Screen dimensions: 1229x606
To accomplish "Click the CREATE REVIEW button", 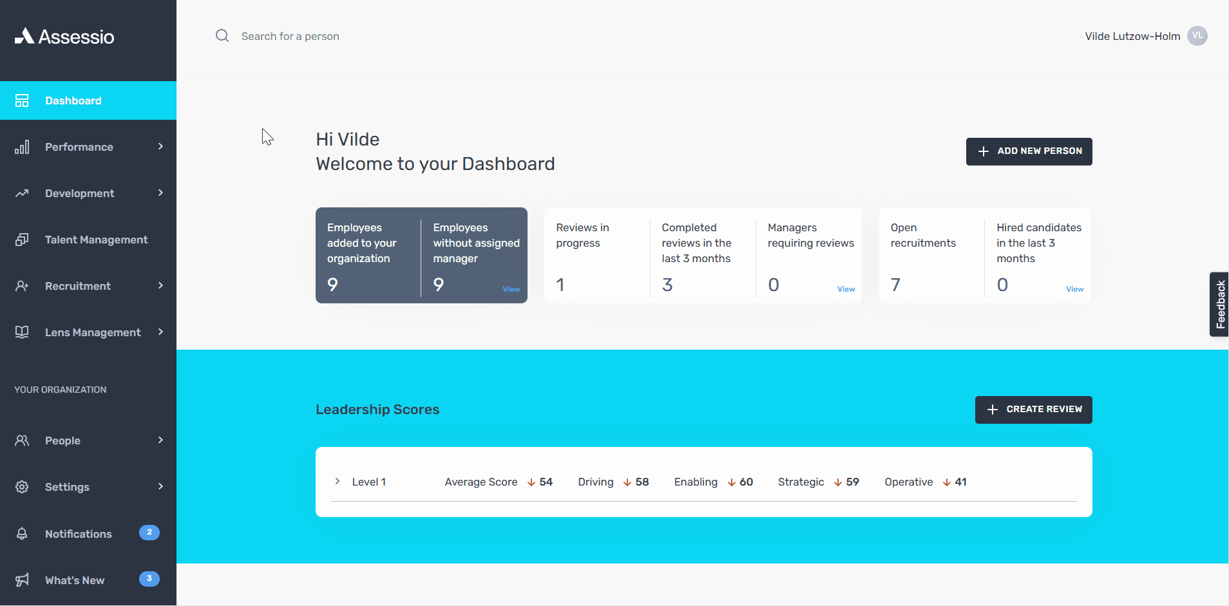I will coord(1033,410).
